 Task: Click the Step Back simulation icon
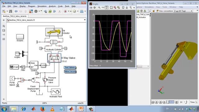click(x=45, y=11)
